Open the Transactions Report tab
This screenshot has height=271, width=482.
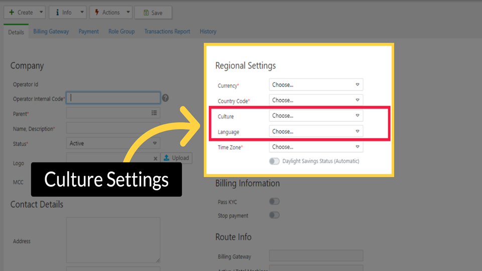point(167,32)
